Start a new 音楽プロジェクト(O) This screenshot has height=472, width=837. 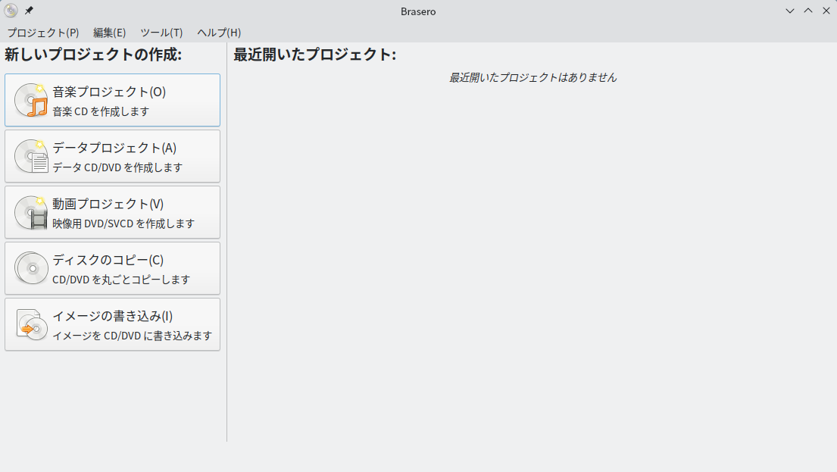click(x=112, y=100)
